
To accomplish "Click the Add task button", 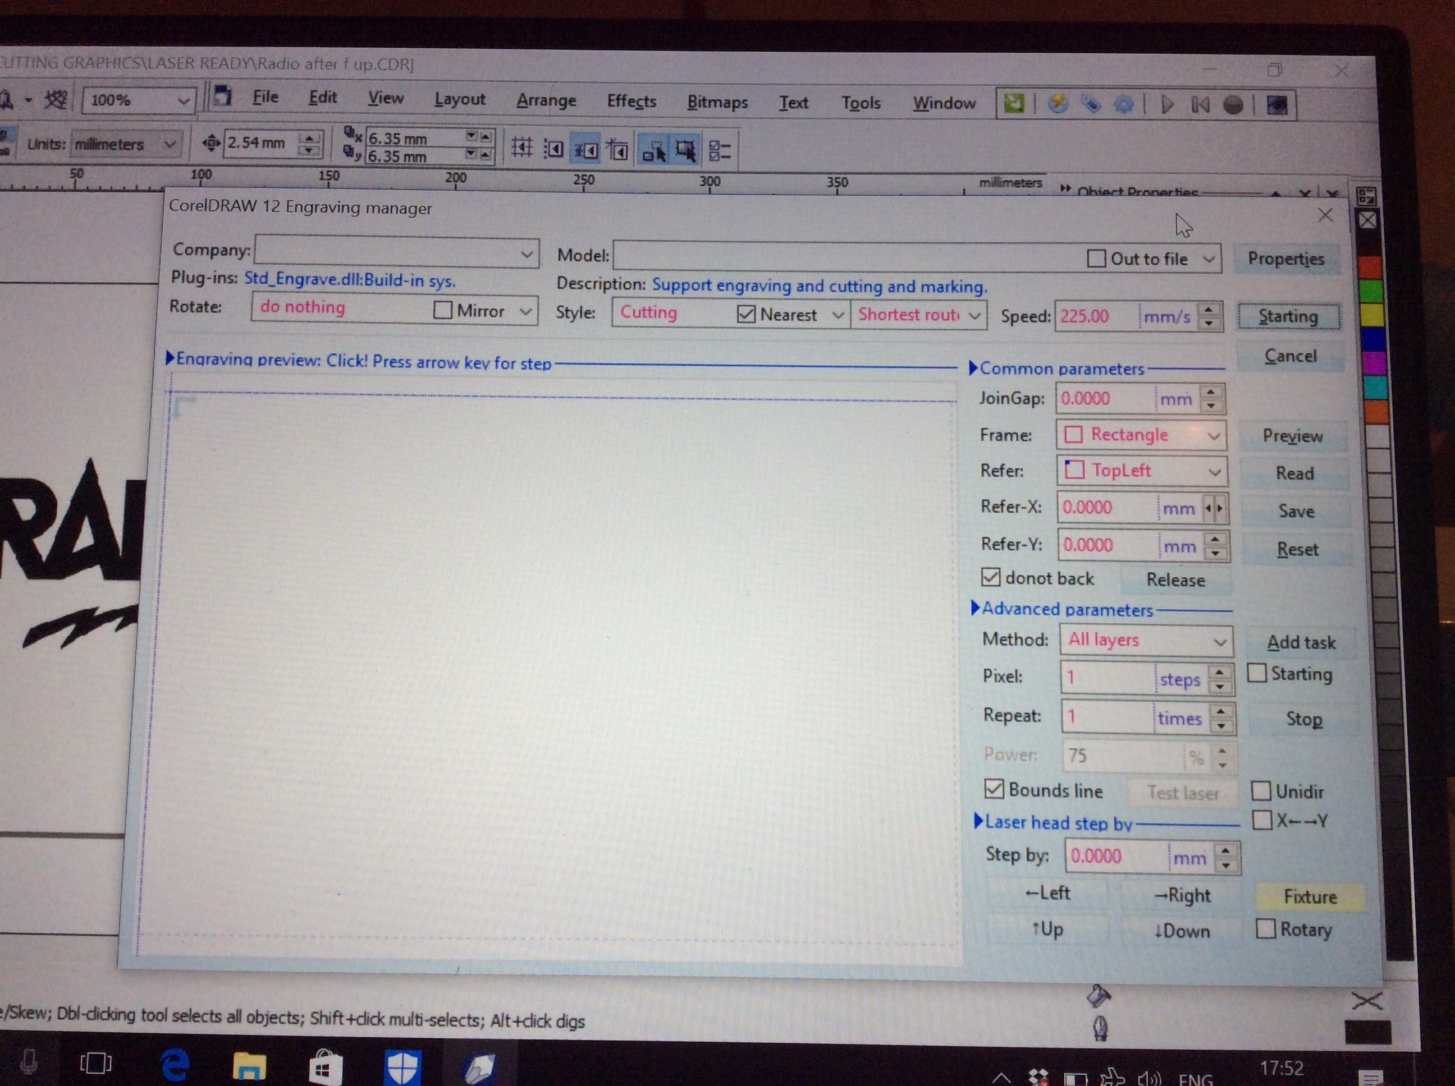I will coord(1301,642).
